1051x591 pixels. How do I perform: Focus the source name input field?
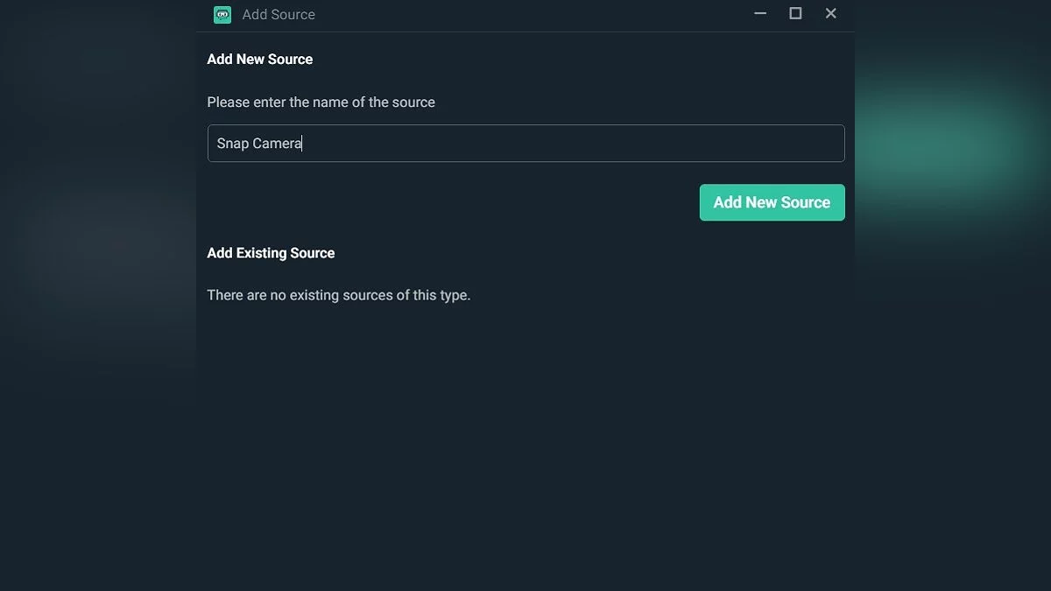[x=525, y=144]
